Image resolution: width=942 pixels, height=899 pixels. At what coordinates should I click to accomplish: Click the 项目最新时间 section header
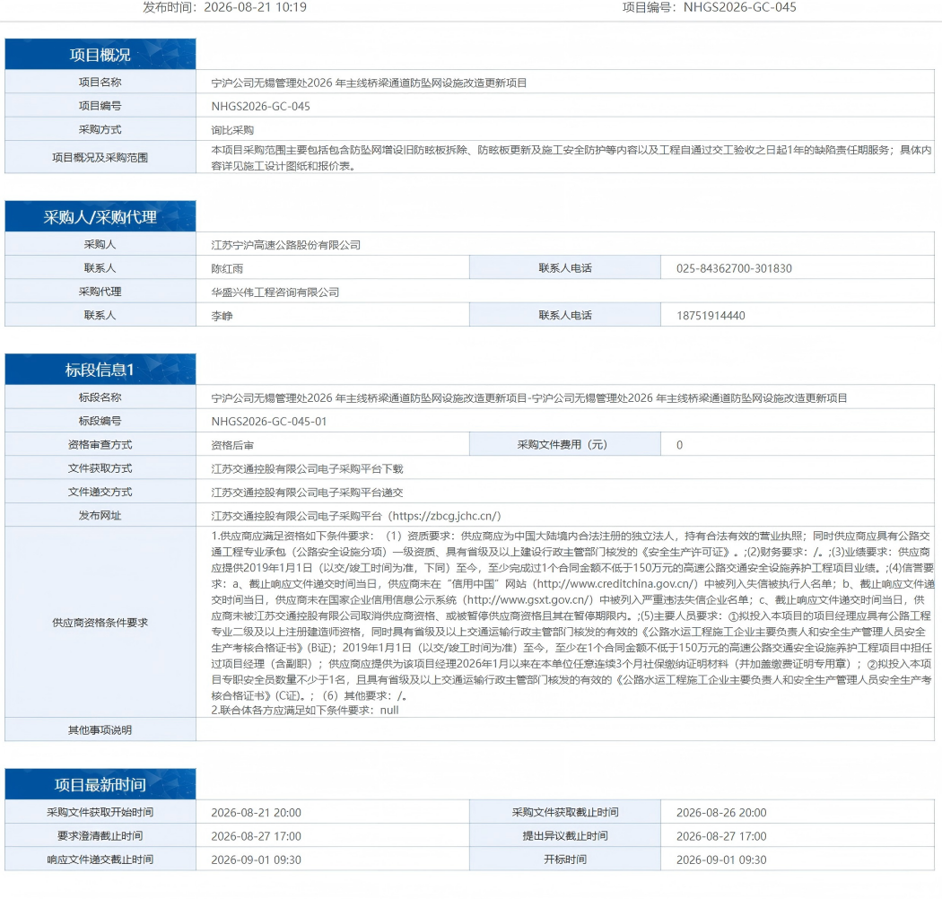pos(100,784)
